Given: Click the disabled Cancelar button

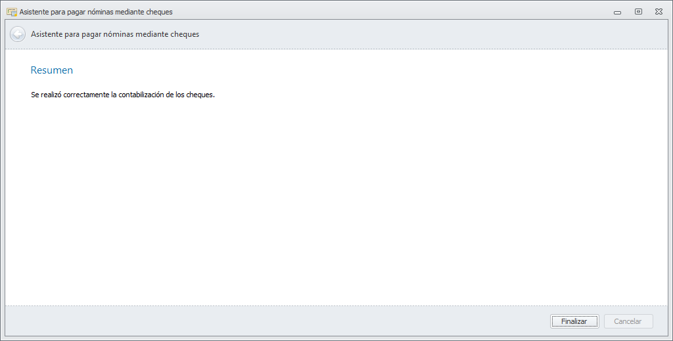Looking at the screenshot, I should pos(628,321).
